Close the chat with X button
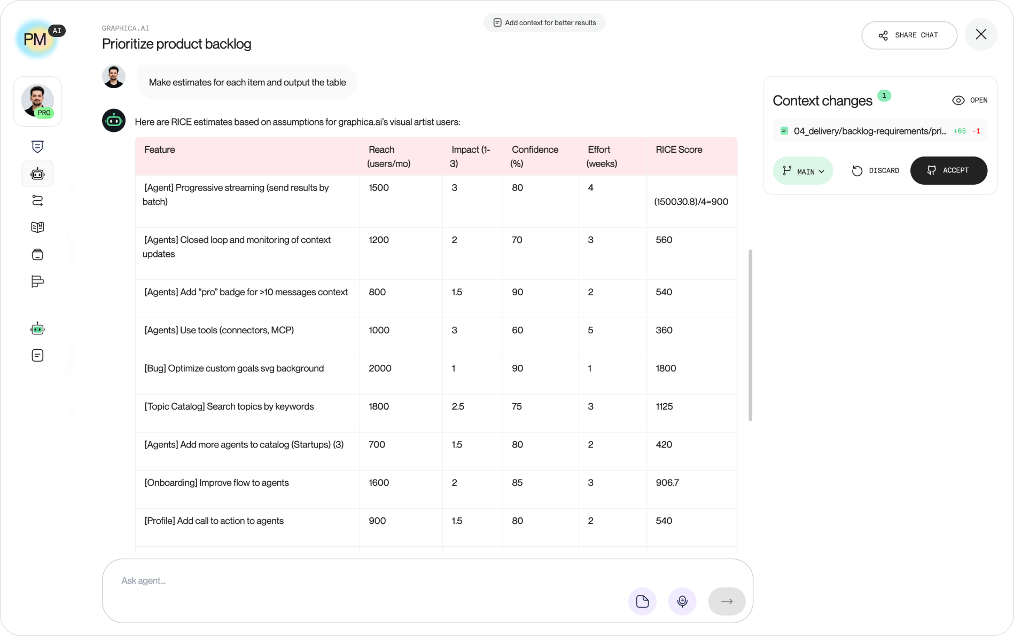1014x636 pixels. pos(981,35)
